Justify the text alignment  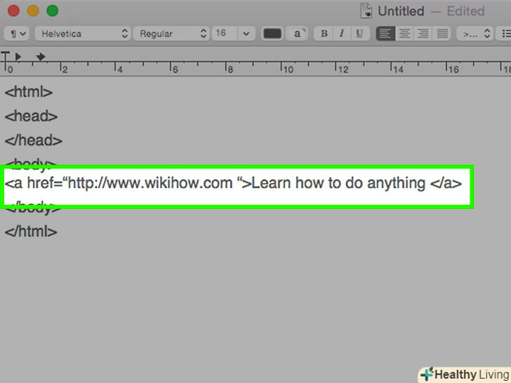(x=442, y=34)
